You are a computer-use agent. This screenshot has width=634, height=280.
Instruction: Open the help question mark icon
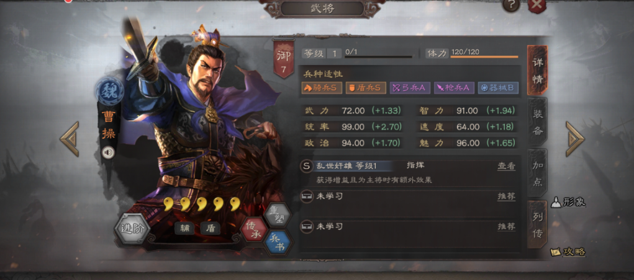coord(512,4)
